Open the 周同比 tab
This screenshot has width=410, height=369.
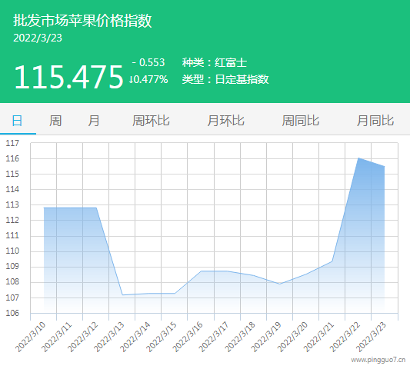point(301,121)
